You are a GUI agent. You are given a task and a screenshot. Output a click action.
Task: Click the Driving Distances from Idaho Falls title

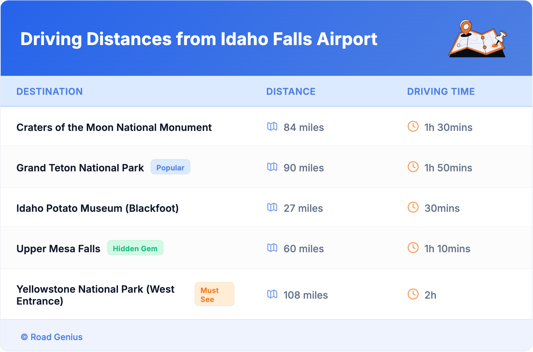199,39
